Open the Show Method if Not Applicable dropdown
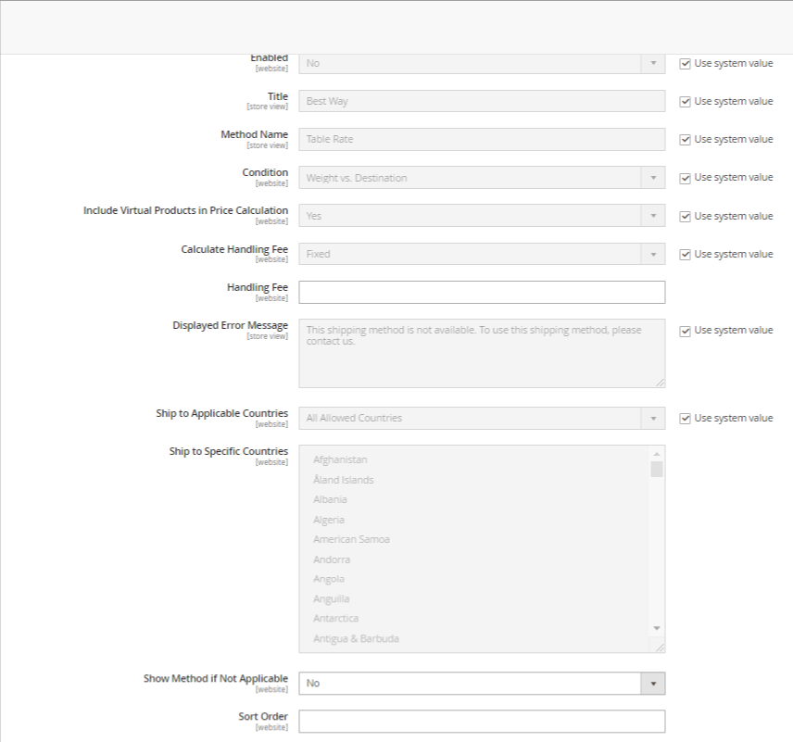This screenshot has width=793, height=742. pos(481,684)
